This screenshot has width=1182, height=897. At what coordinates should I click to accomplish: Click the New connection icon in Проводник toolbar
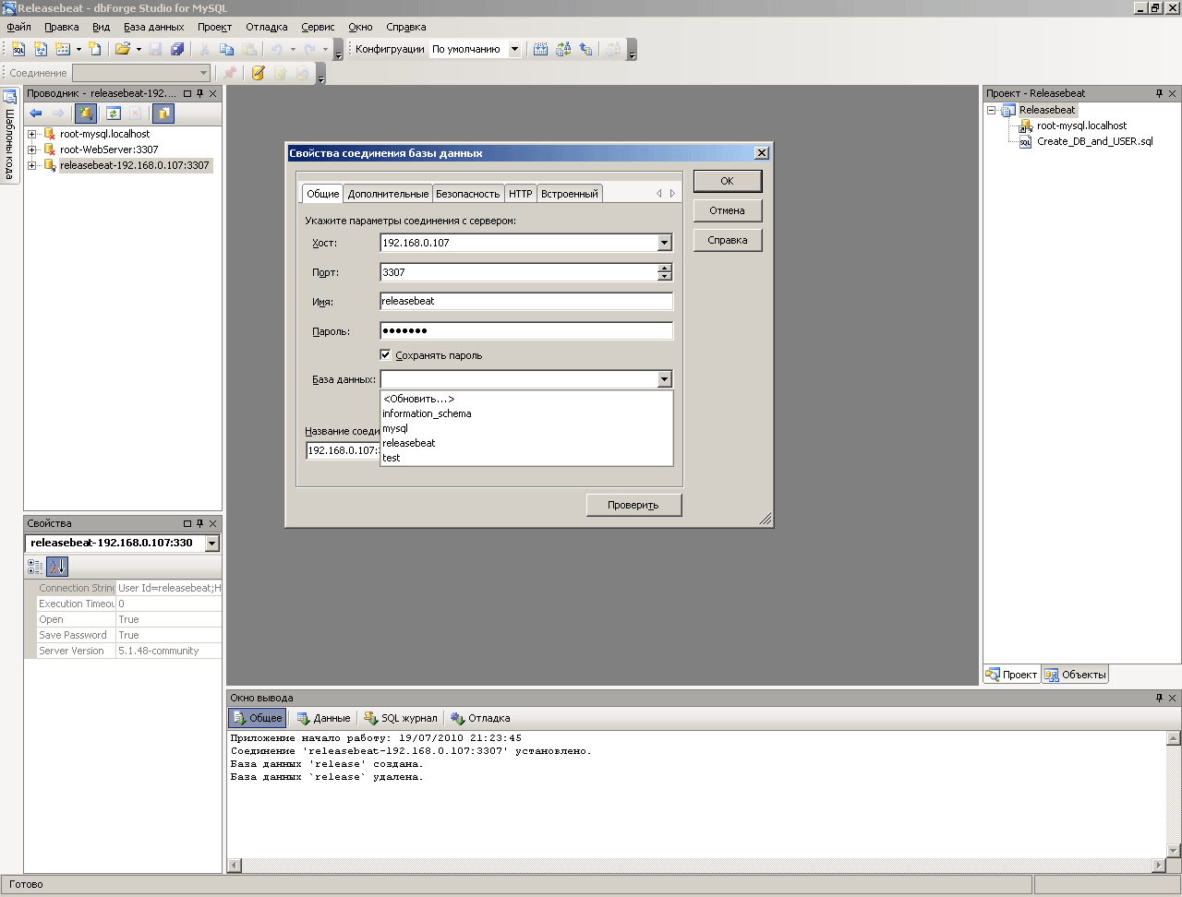(86, 114)
